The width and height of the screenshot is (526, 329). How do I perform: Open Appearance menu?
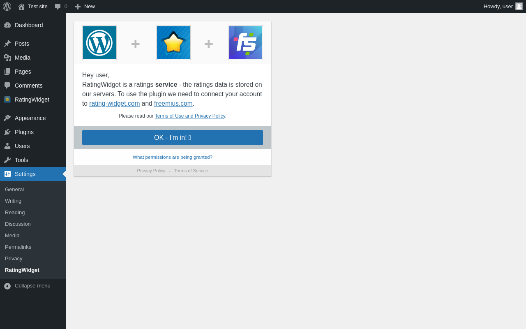(33, 118)
